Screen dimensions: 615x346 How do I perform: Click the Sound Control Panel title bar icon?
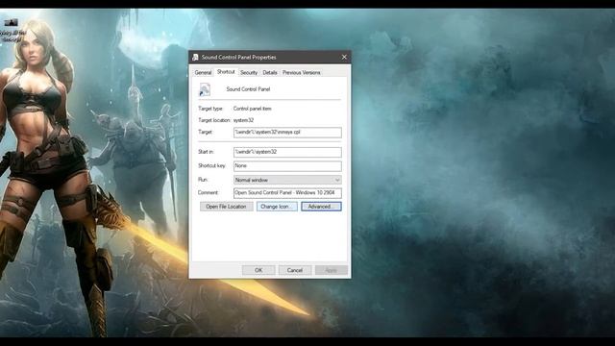tap(195, 58)
